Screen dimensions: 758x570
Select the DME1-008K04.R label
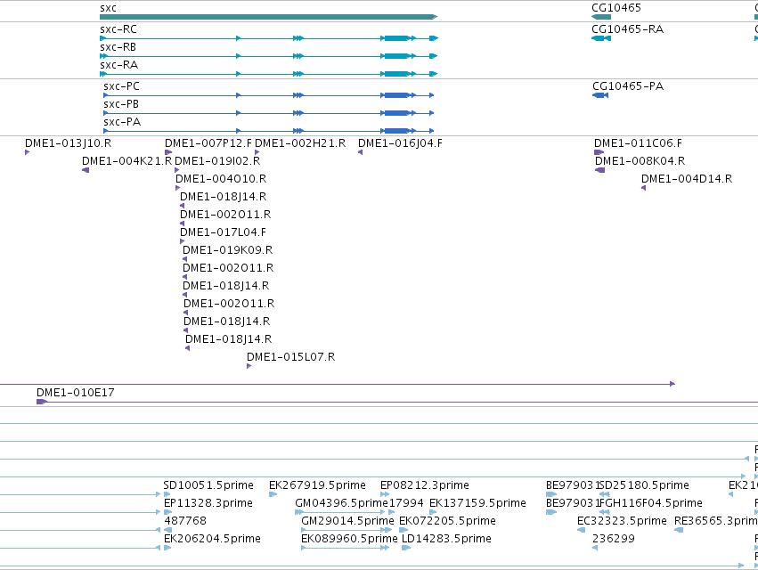tap(640, 161)
